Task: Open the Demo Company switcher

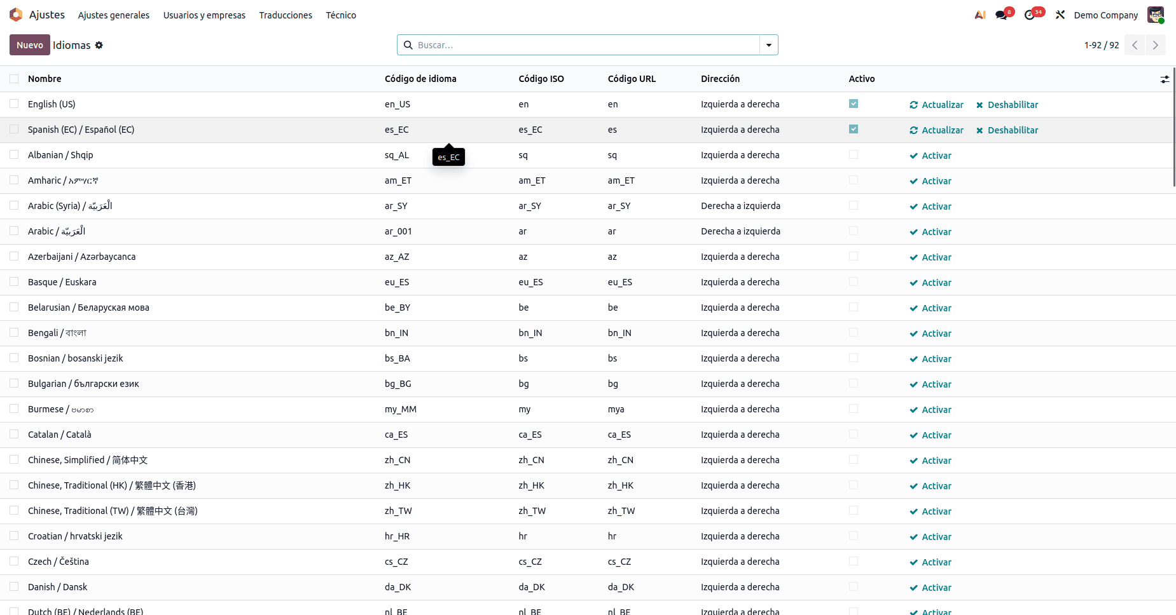Action: coord(1105,14)
